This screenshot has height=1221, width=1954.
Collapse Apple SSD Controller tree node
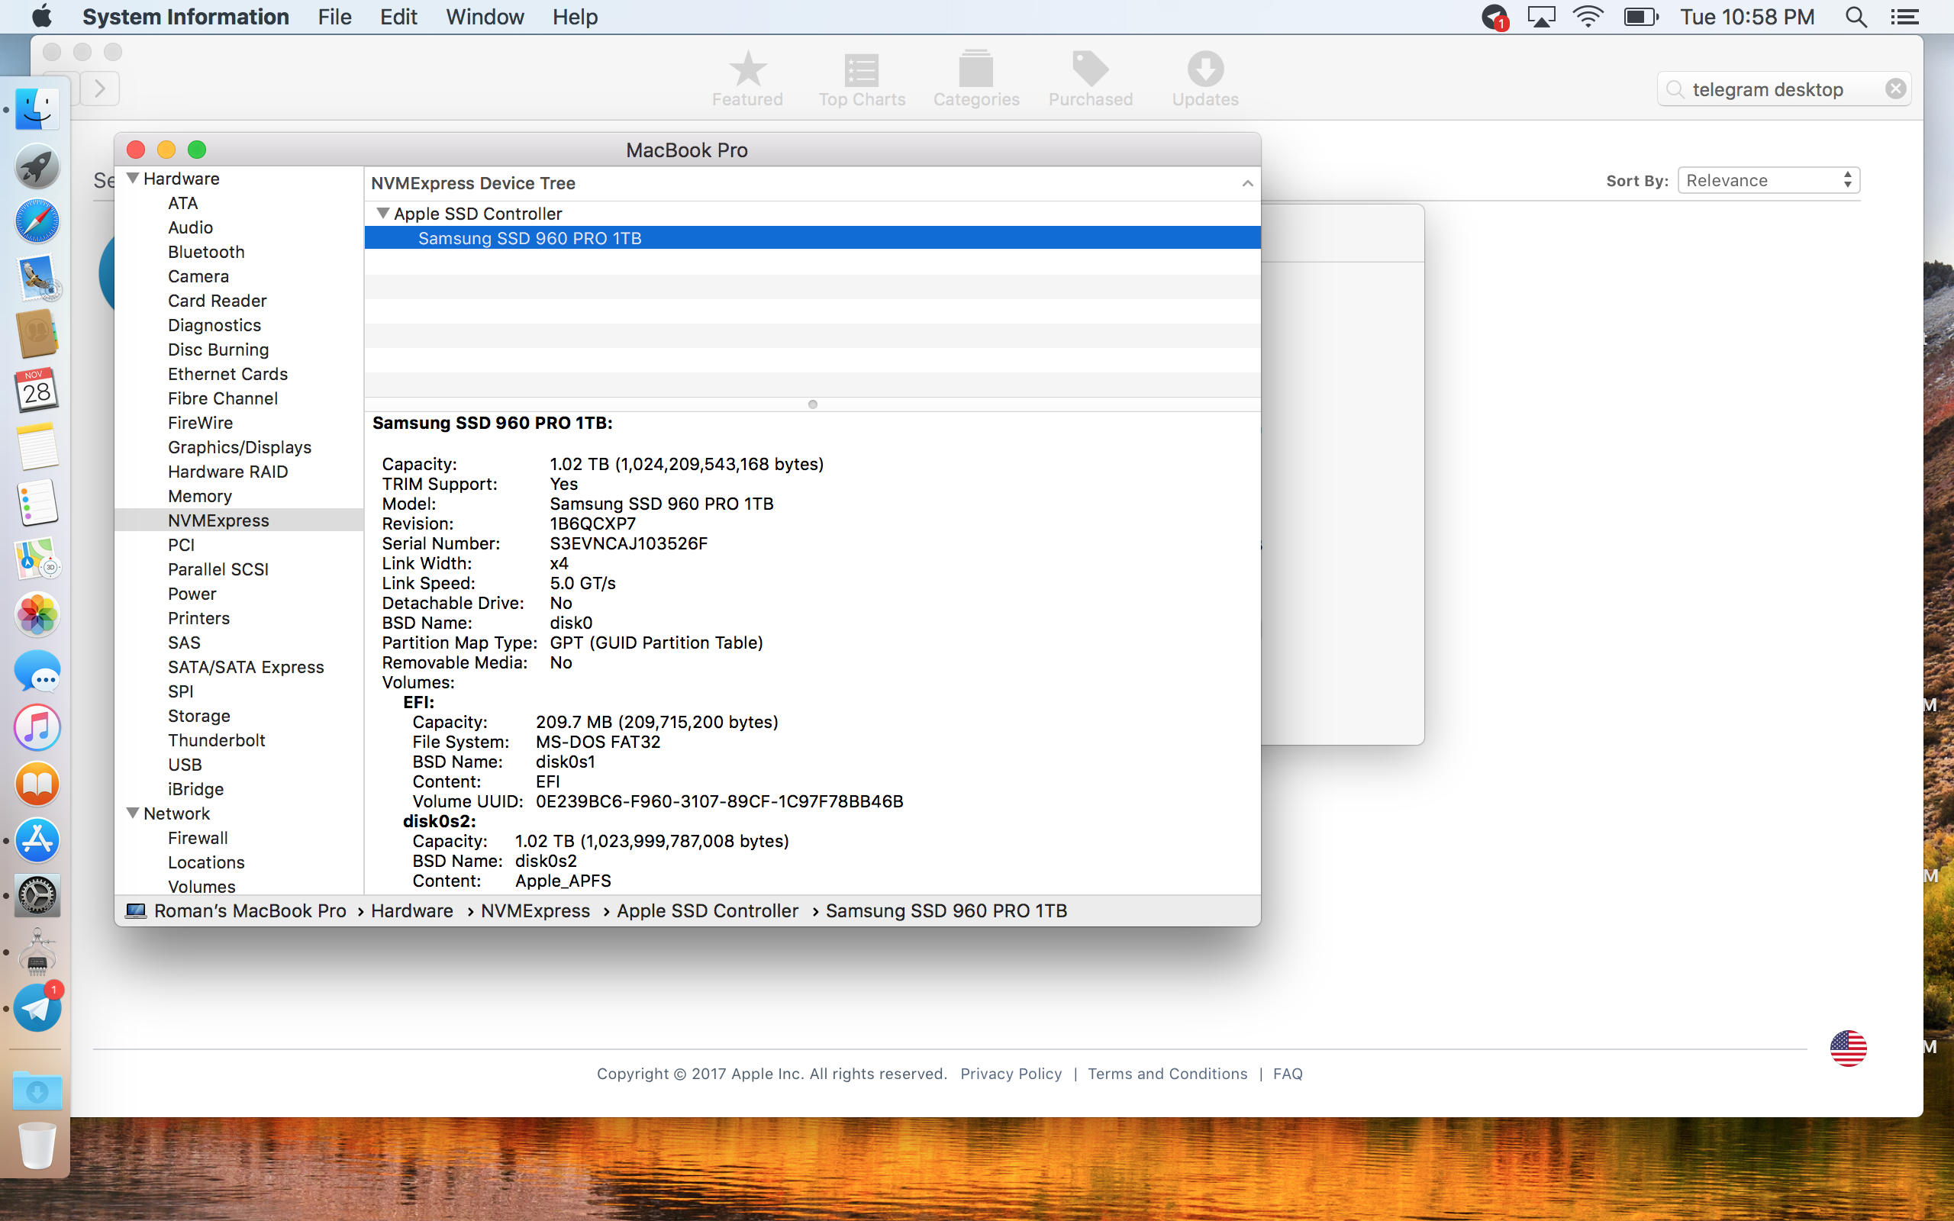click(383, 213)
